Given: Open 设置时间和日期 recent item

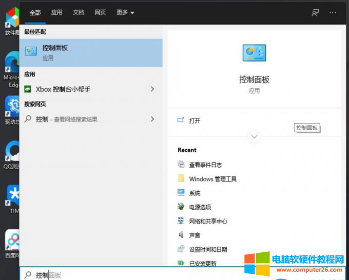Looking at the screenshot, I should pos(208,250).
